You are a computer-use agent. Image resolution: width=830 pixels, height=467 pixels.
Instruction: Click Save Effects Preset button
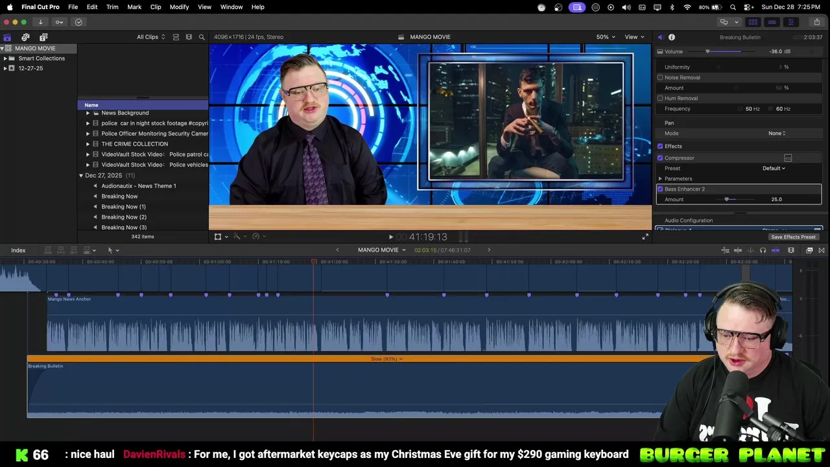coord(793,237)
